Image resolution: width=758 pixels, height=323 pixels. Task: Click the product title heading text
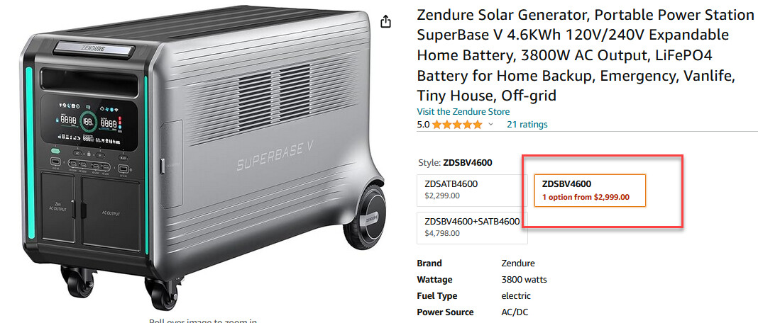pyautogui.click(x=586, y=55)
